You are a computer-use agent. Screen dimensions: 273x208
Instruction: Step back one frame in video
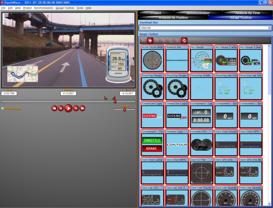tap(61, 108)
